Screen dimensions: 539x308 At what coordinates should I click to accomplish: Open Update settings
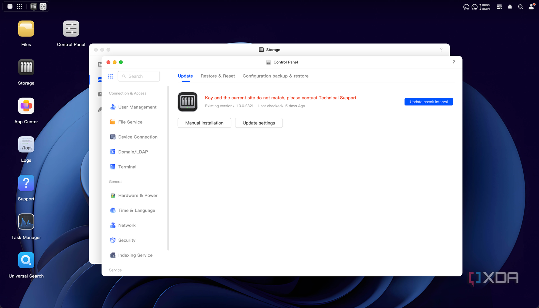tap(259, 123)
